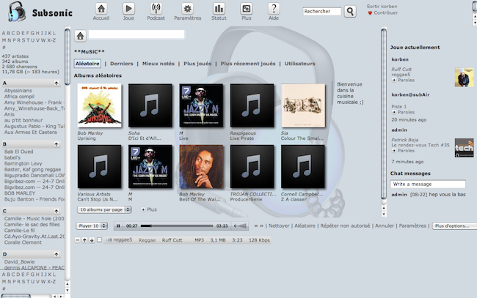Switch to Plus récement joués tab
477x298 pixels.
pyautogui.click(x=248, y=64)
